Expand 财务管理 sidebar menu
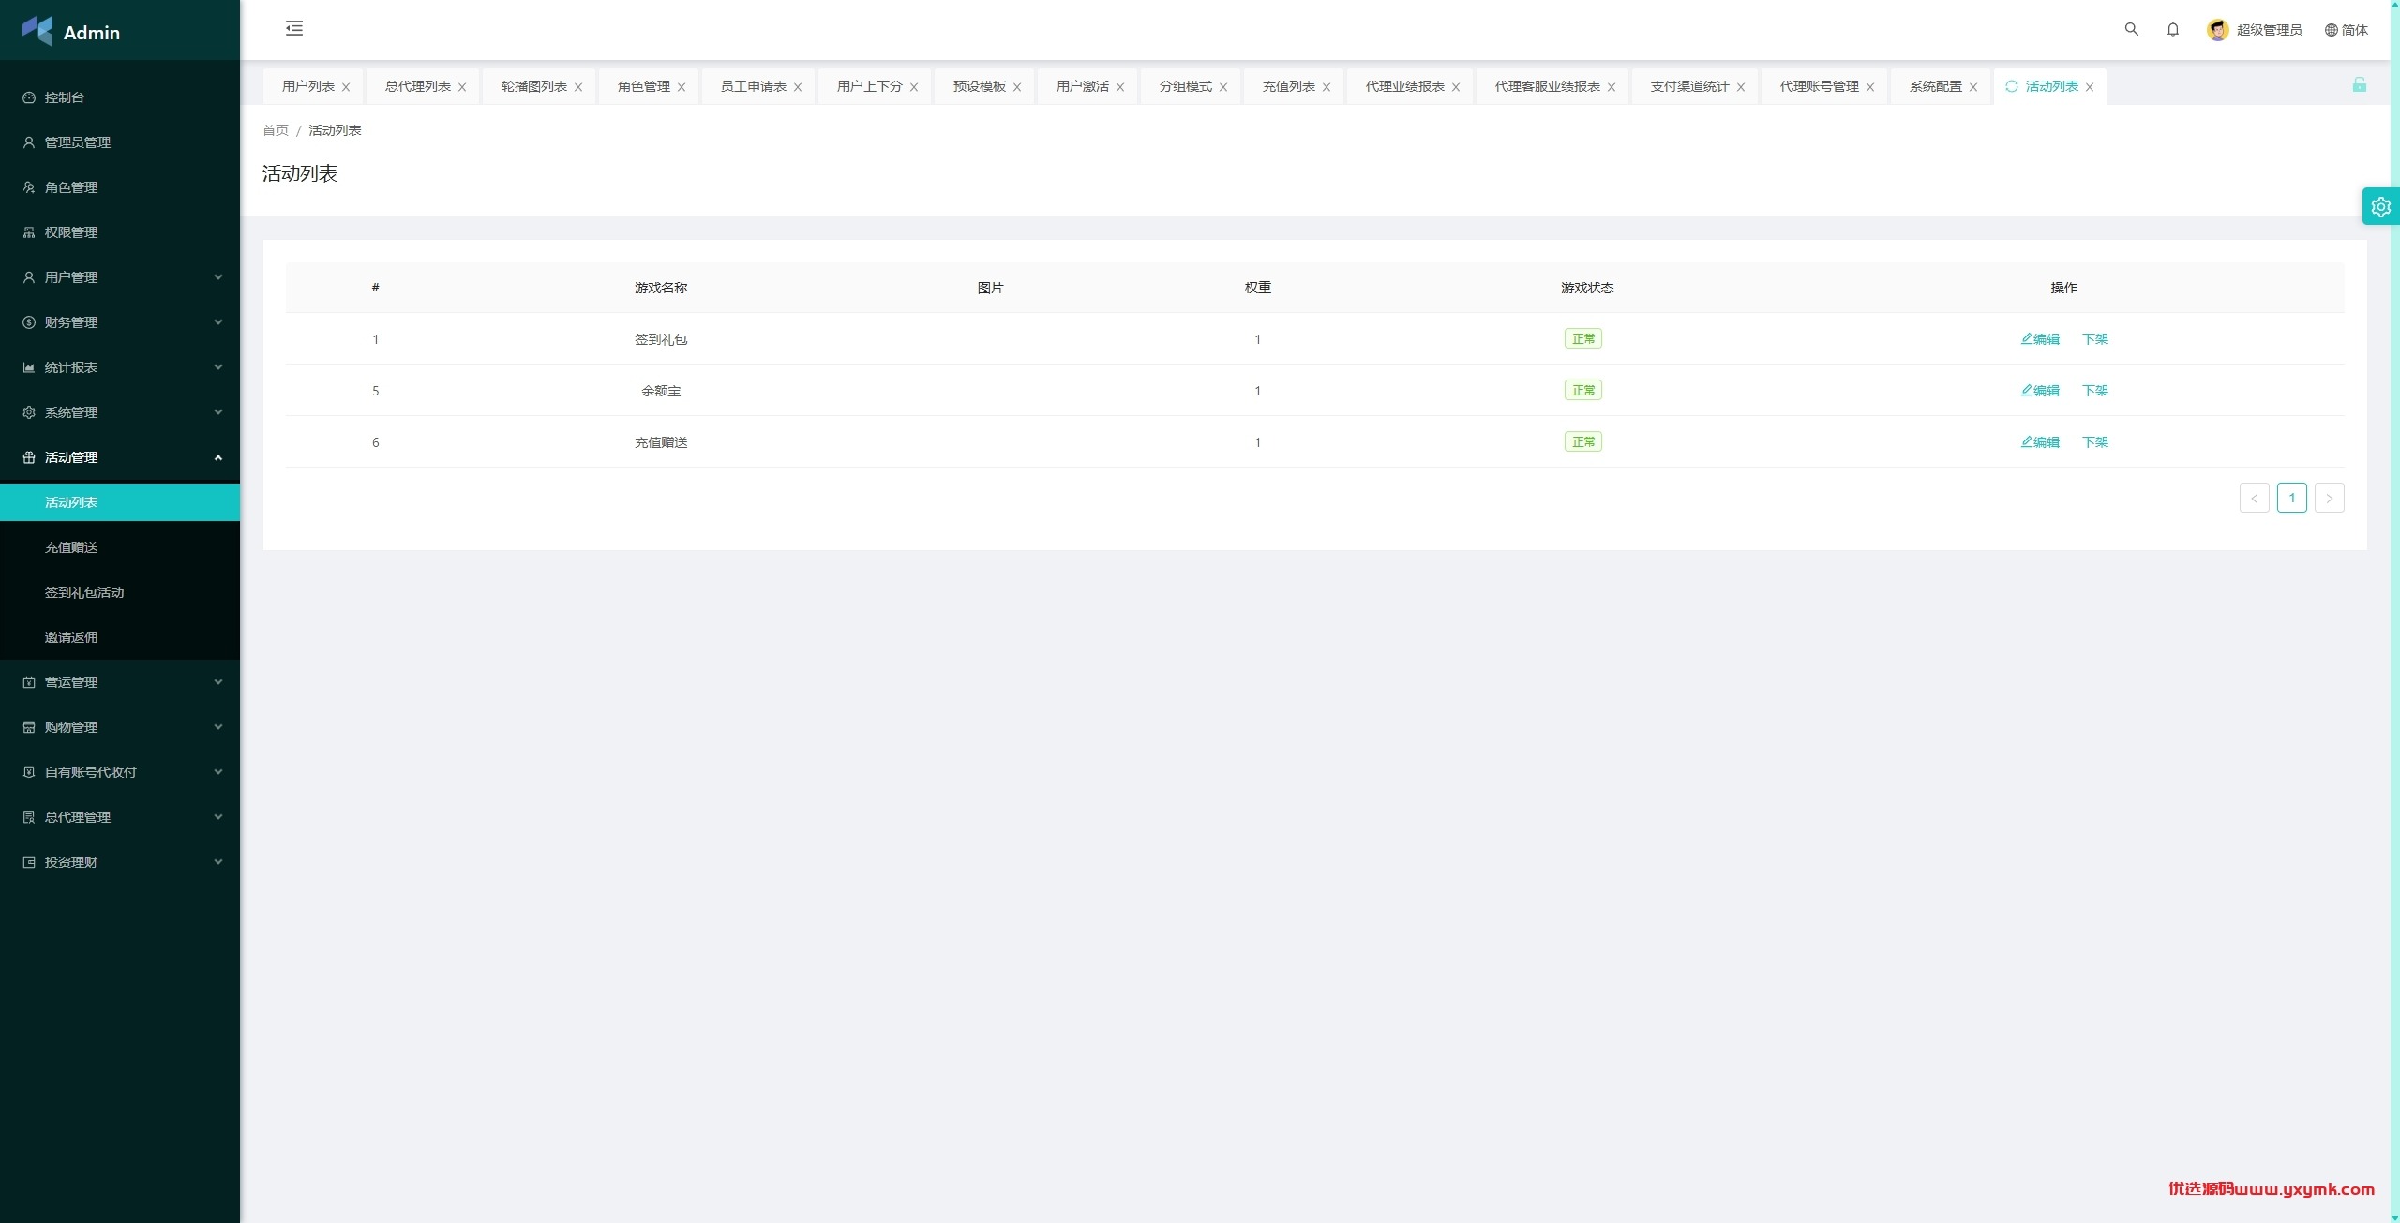 point(120,322)
